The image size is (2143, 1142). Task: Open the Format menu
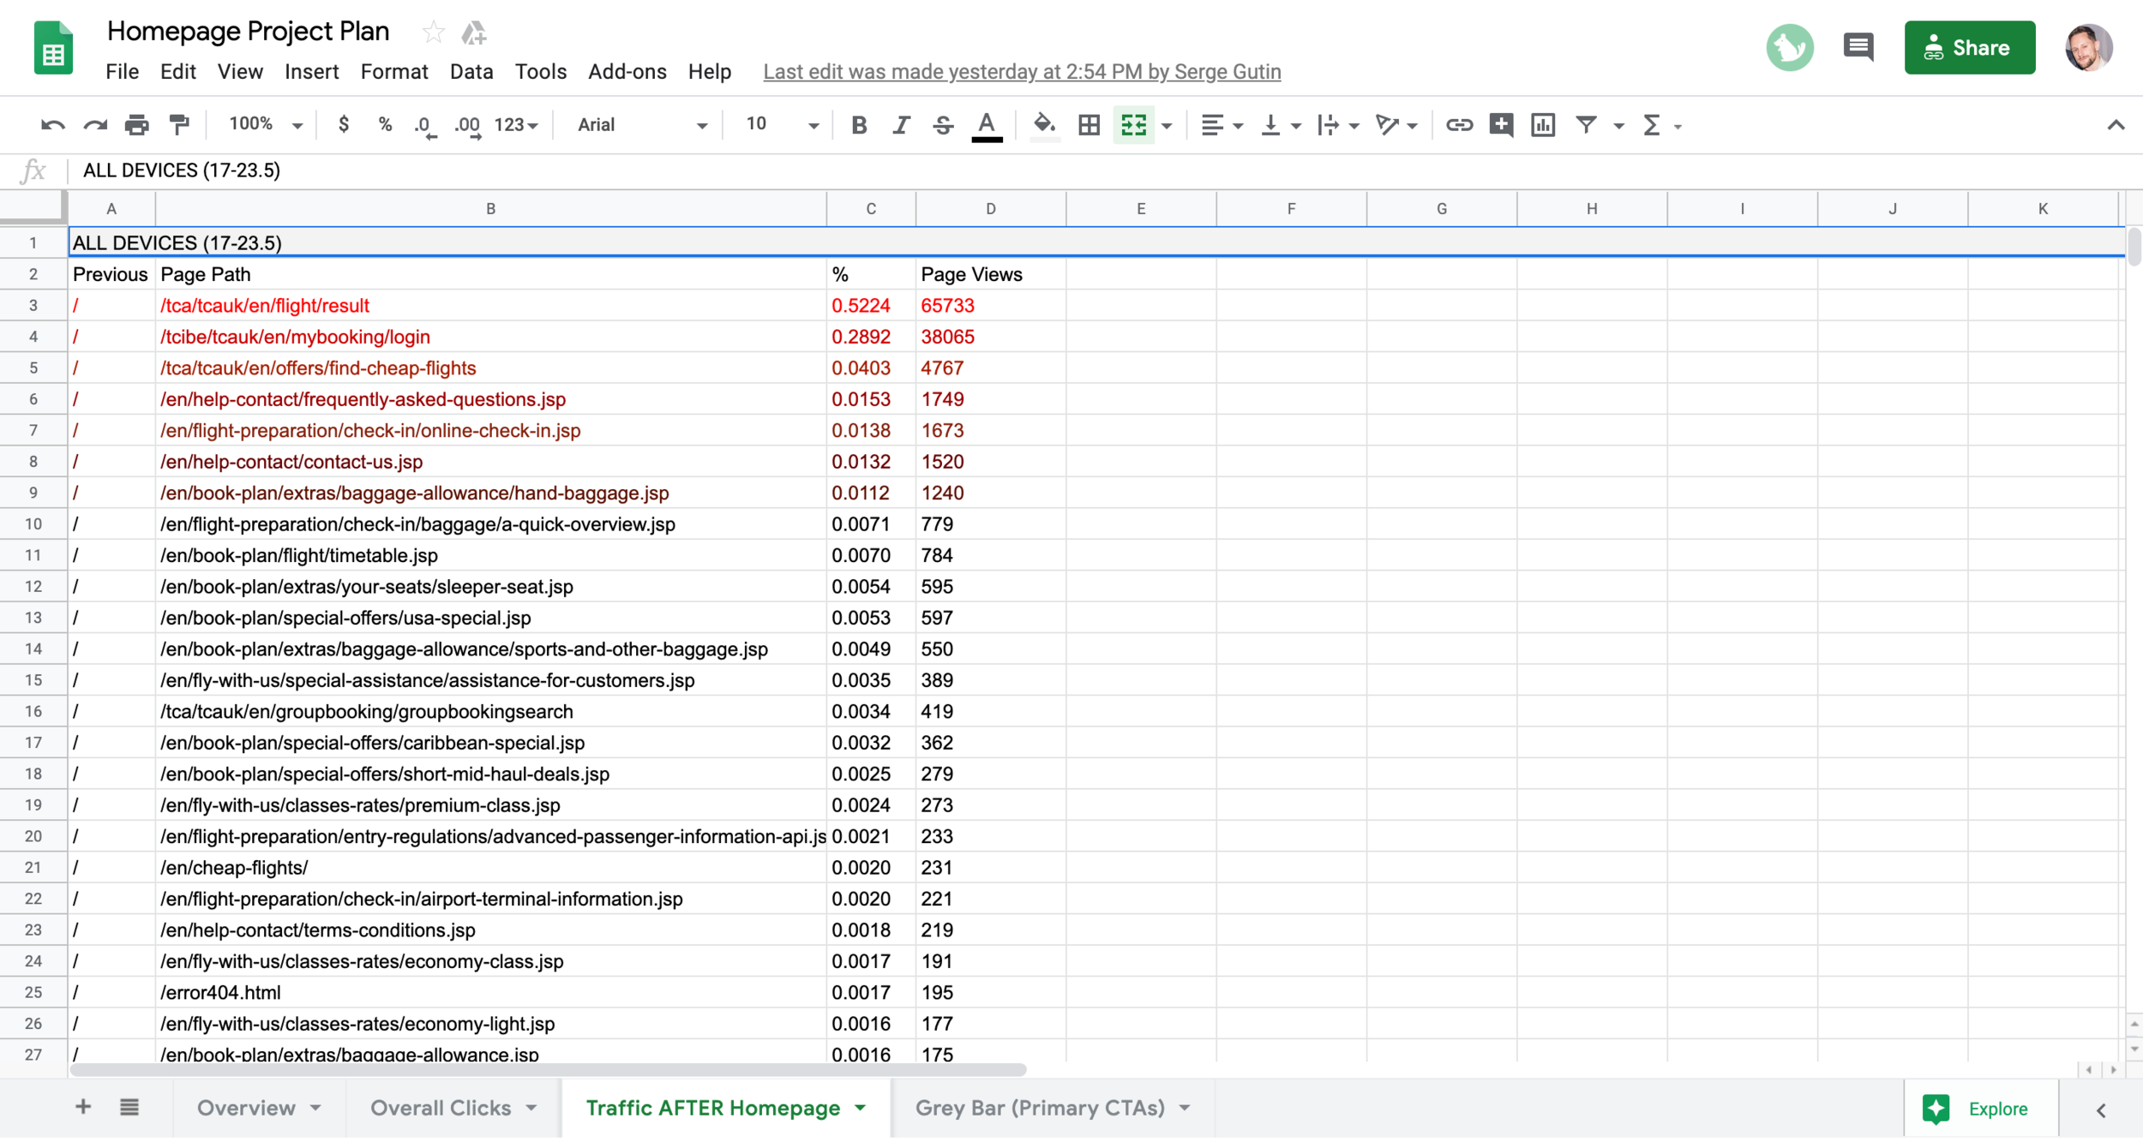point(394,72)
